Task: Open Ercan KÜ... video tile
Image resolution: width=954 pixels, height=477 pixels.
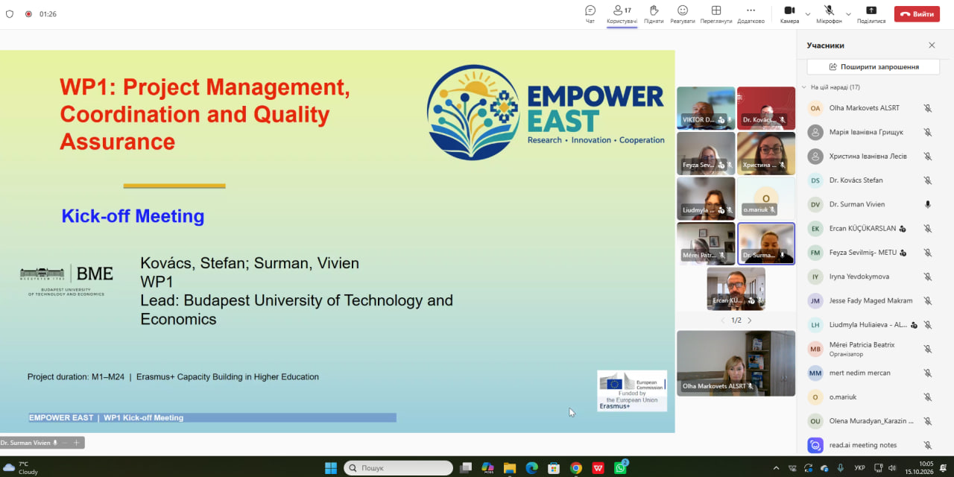Action: click(x=736, y=288)
